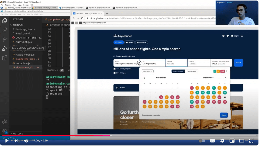The height and width of the screenshot is (146, 259).
Task: Toggle closed captions with CC button
Action: point(212,141)
